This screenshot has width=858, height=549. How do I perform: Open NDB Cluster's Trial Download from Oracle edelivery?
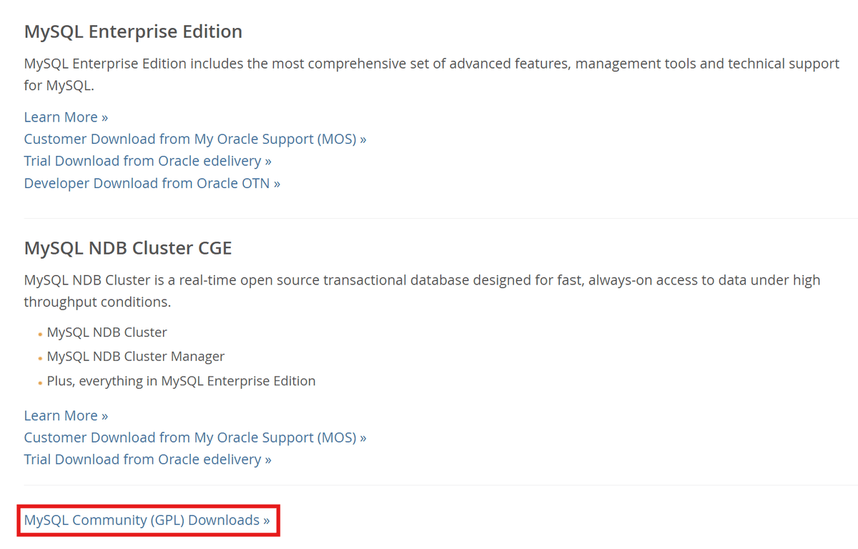[x=147, y=460]
